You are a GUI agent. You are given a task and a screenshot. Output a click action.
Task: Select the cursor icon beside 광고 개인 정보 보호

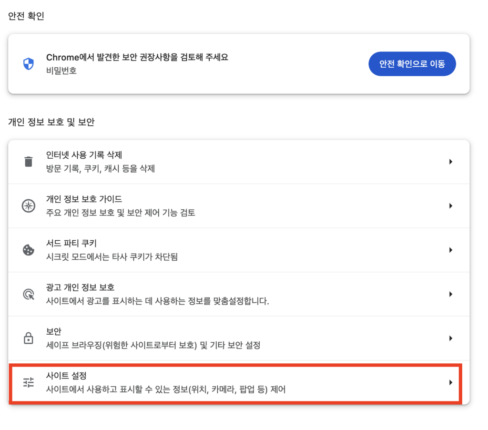point(29,294)
